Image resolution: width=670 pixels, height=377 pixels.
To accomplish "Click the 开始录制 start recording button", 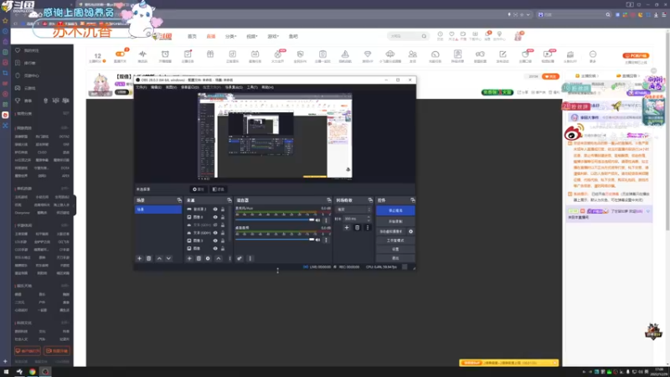I will click(395, 221).
